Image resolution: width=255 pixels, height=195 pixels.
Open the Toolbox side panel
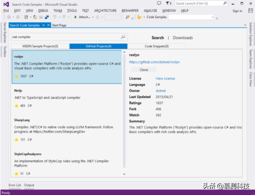(5, 51)
